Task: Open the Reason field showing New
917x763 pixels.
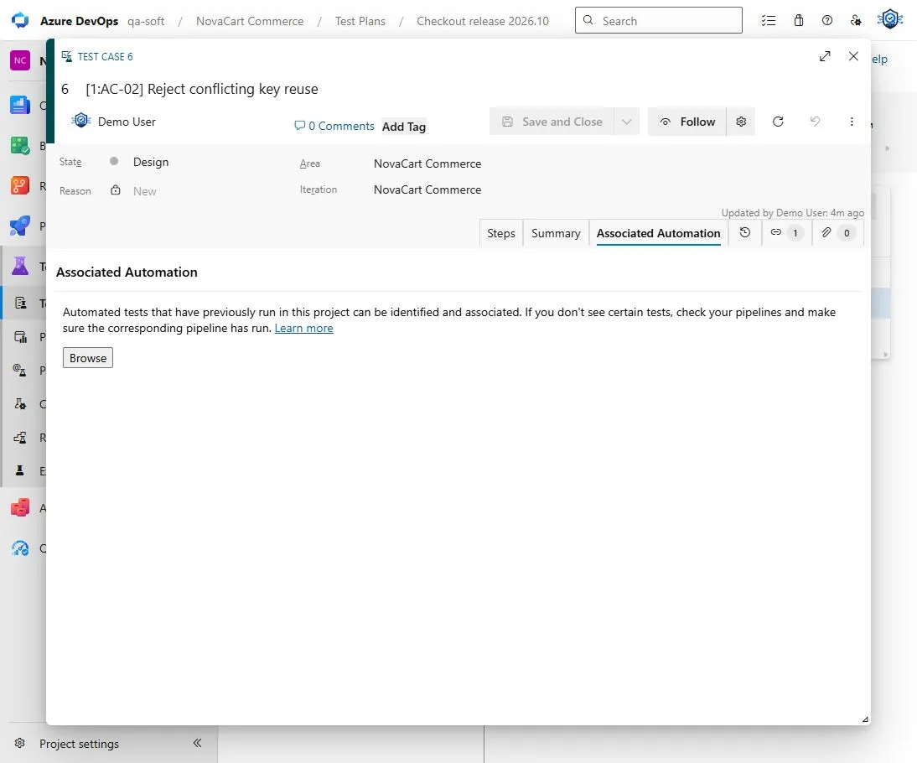Action: pyautogui.click(x=144, y=191)
